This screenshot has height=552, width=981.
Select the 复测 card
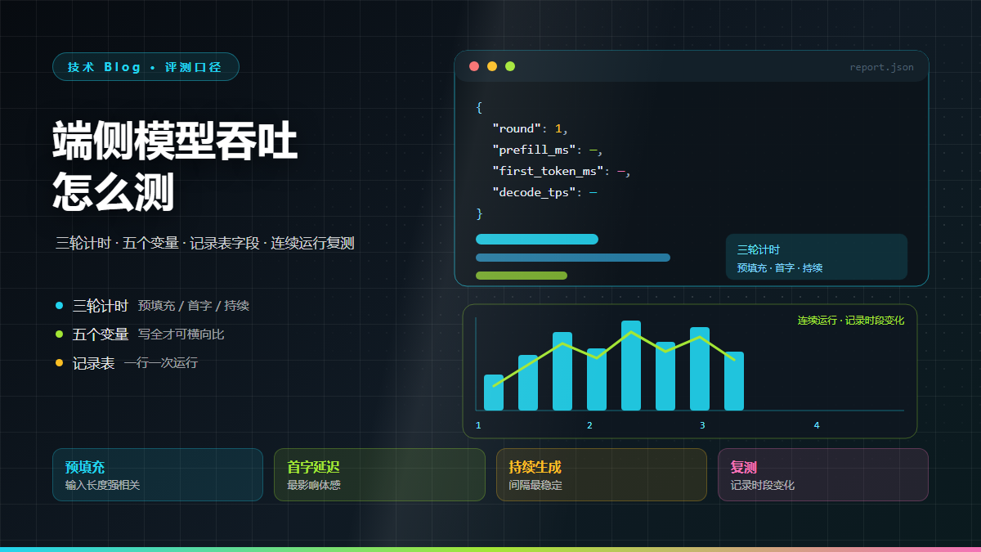coord(823,474)
